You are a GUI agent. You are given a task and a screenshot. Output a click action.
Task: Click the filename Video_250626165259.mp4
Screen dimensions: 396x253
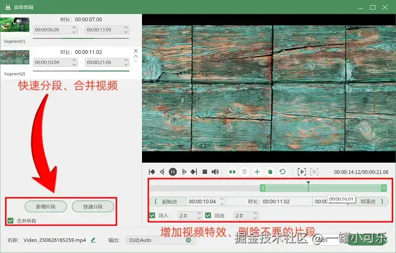click(55, 240)
